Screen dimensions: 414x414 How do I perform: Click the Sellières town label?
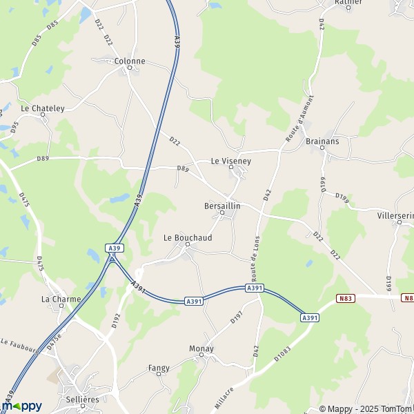pos(82,400)
